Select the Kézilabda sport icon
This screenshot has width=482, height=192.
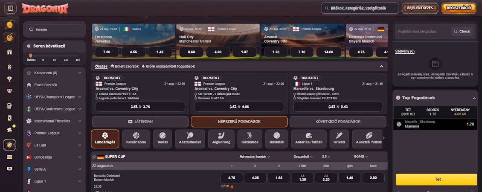click(250, 139)
